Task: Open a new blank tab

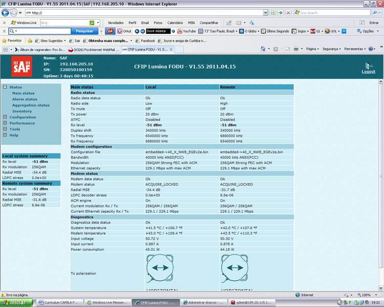Action: [179, 50]
